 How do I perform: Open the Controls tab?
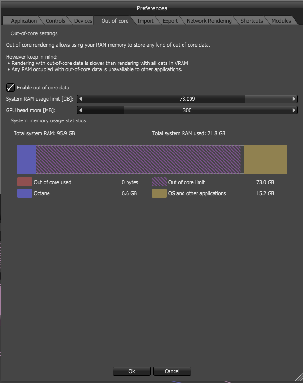point(56,21)
